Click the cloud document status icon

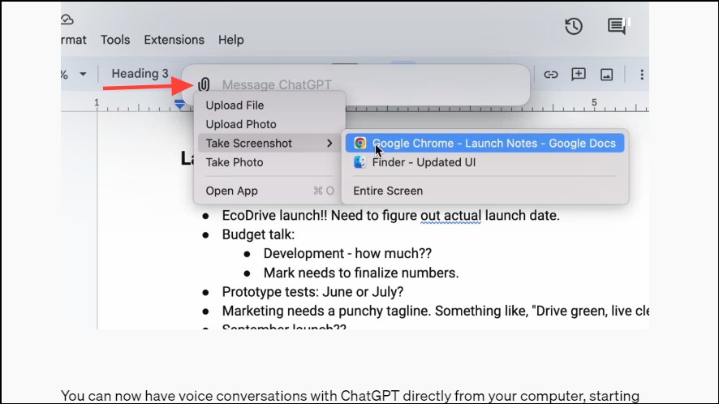(x=67, y=19)
